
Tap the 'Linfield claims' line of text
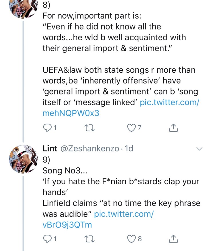tap(120, 203)
